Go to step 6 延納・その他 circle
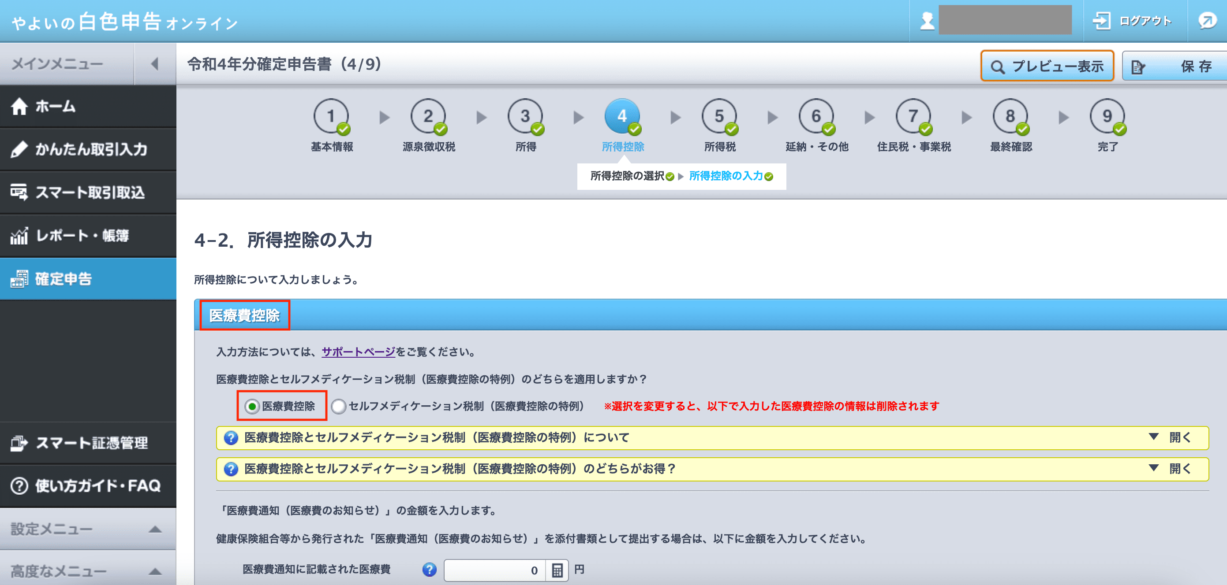 tap(816, 116)
